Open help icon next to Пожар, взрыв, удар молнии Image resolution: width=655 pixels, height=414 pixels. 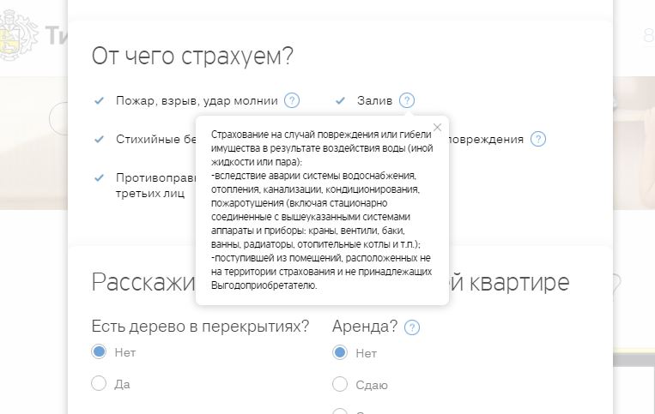coord(292,100)
